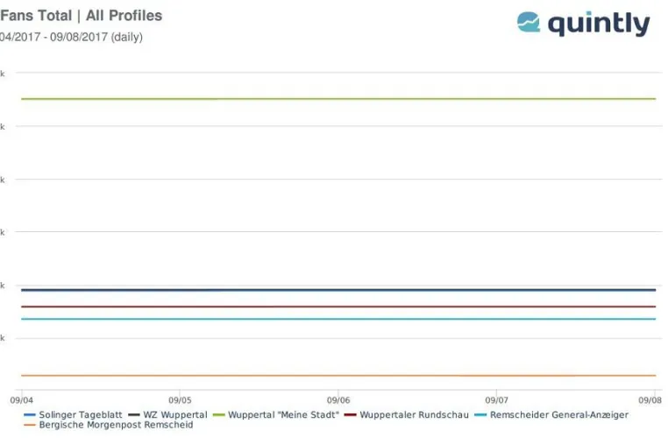Image resolution: width=668 pixels, height=445 pixels.
Task: Hide the Wuppertaler Rundschau series
Action: pos(407,414)
